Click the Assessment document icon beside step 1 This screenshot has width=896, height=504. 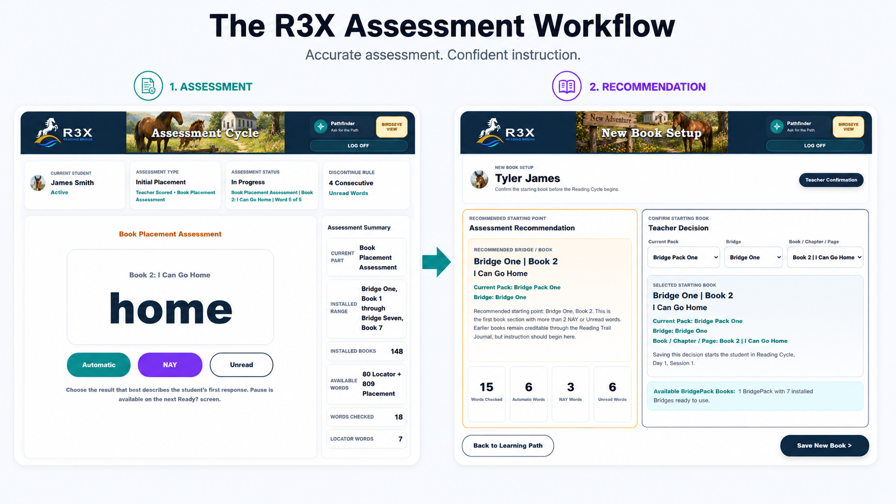coord(148,86)
